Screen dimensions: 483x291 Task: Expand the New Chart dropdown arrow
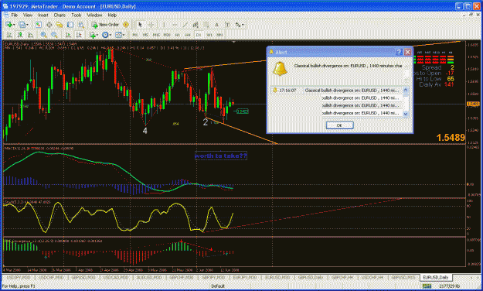coord(14,25)
